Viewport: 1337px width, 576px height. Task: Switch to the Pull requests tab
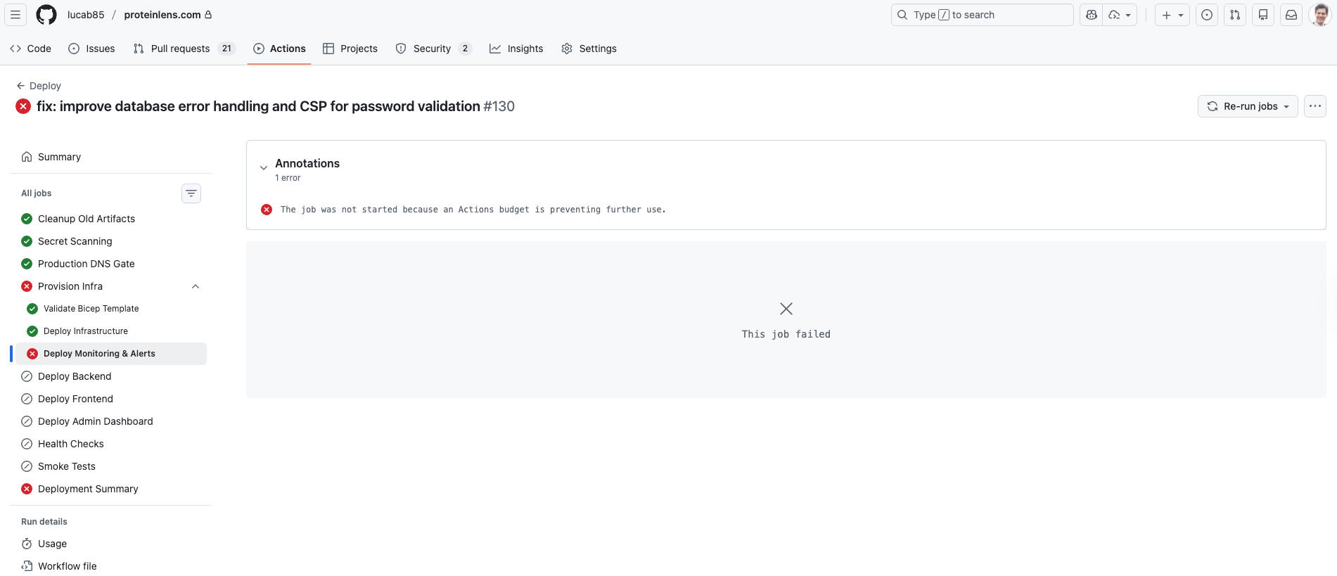pos(183,49)
